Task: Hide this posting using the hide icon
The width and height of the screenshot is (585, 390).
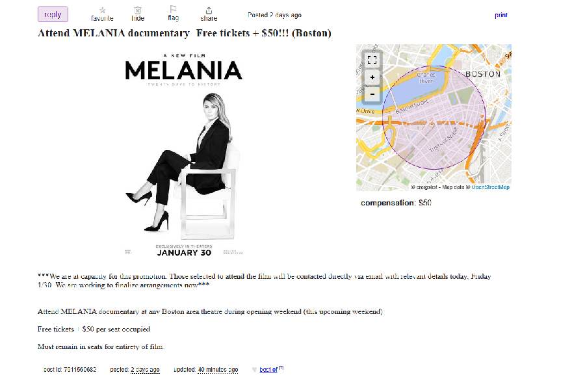Action: pyautogui.click(x=138, y=10)
